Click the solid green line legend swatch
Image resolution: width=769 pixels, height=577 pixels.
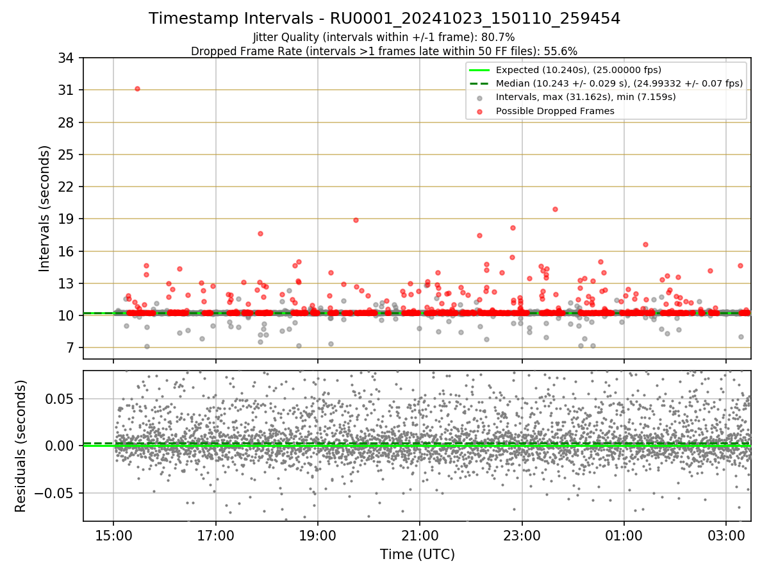tap(479, 70)
